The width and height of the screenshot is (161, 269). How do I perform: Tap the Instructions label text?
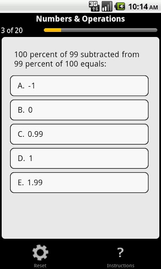click(x=121, y=266)
